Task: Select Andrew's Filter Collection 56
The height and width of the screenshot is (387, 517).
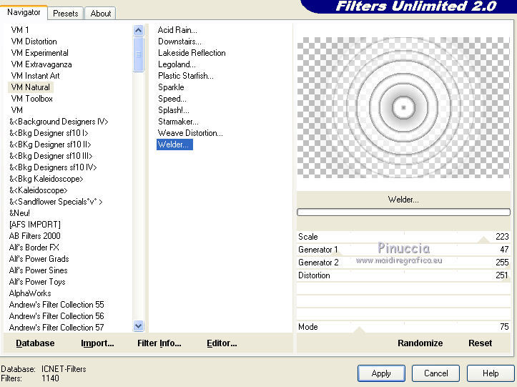Action: (56, 315)
